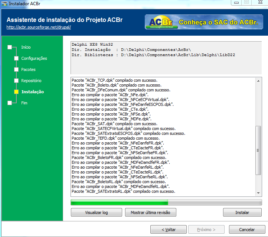This screenshot has width=268, height=237.
Task: Click the log scrollbar up arrow
Action: click(x=258, y=81)
